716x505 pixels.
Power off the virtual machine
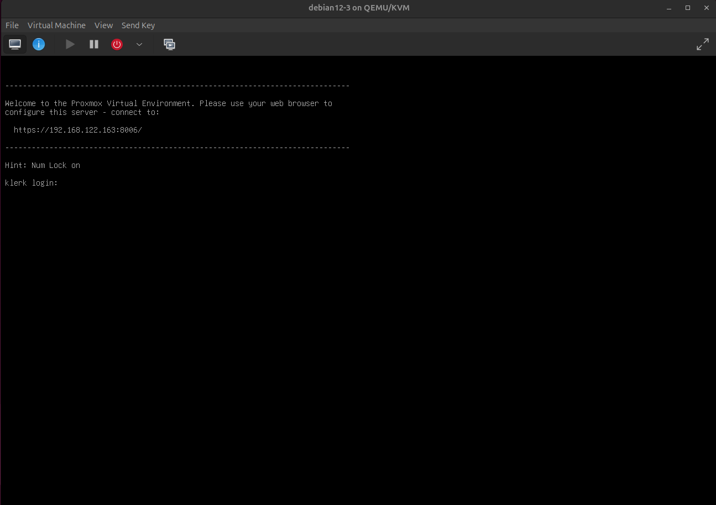pos(117,44)
